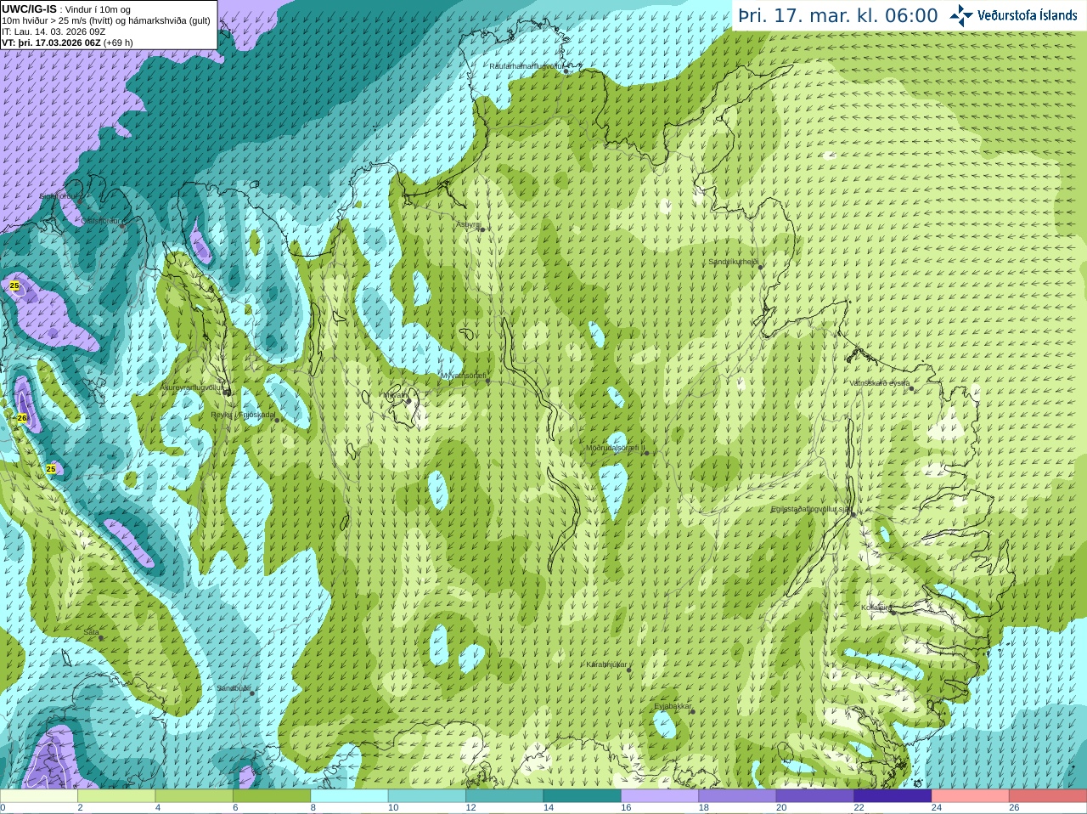Select the Egilsstaðaflugvöllur station label
The image size is (1087, 814).
point(810,509)
